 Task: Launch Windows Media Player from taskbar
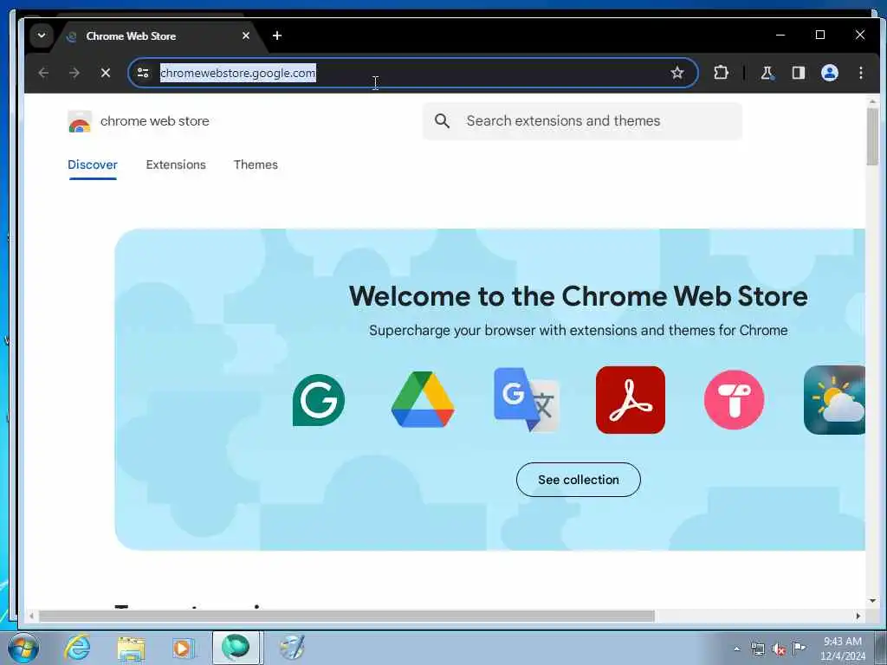(x=182, y=648)
